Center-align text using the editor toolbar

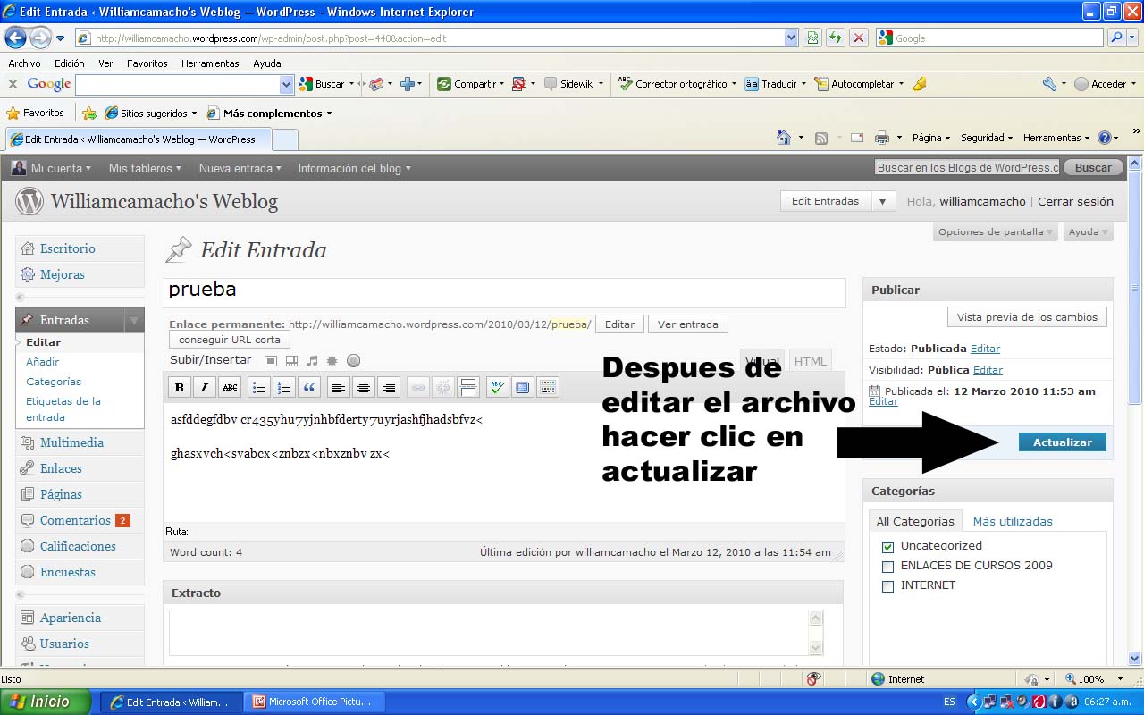coord(363,387)
